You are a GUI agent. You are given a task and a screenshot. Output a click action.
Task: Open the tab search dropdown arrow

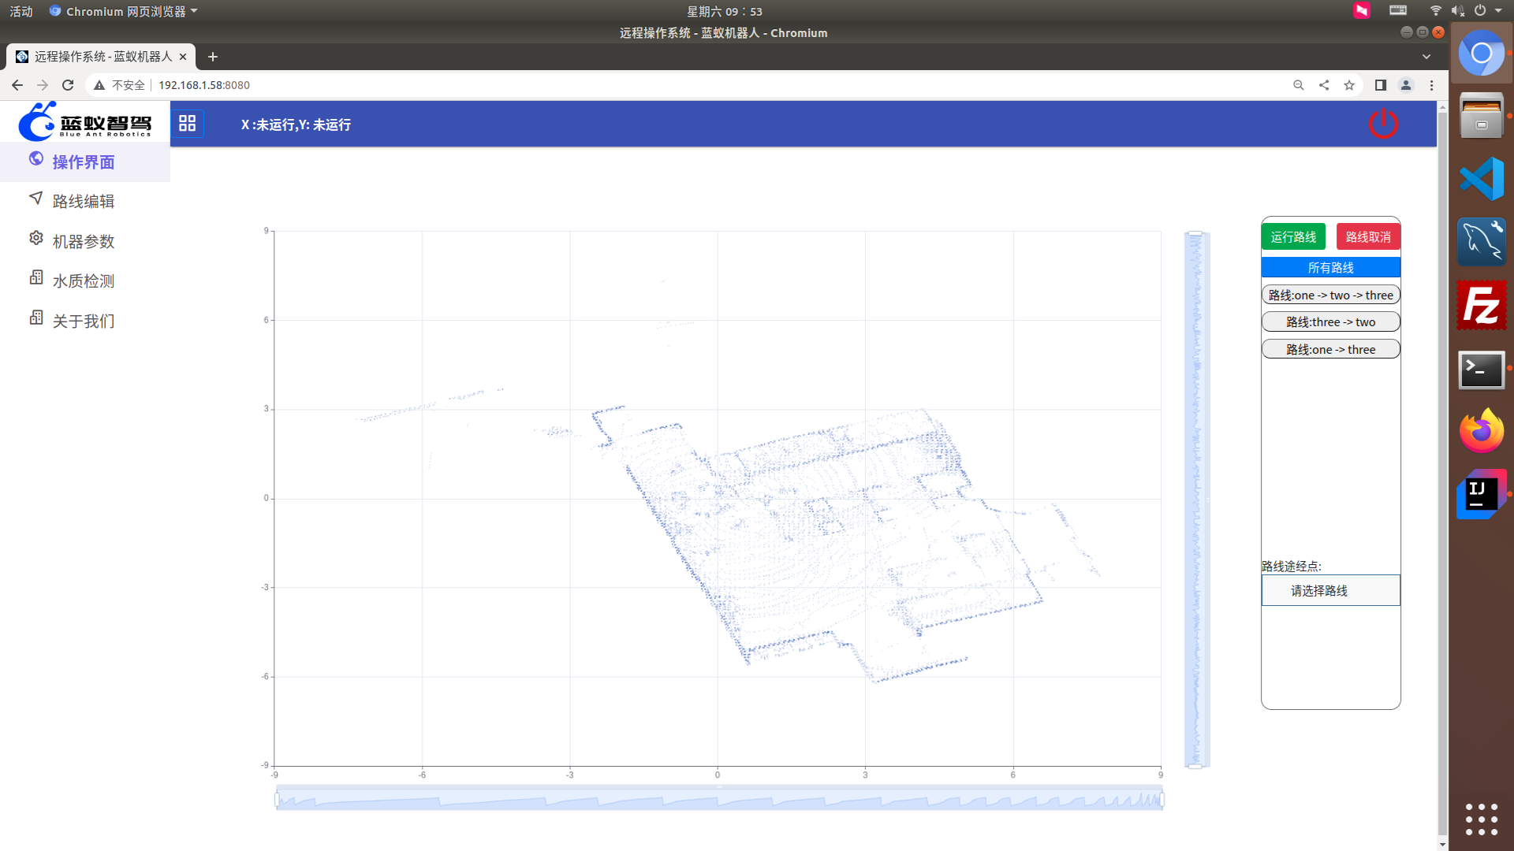[x=1426, y=57]
